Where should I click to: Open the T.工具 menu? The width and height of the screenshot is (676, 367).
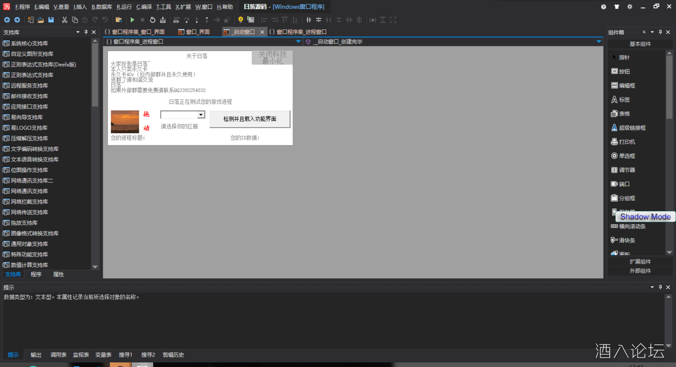163,7
